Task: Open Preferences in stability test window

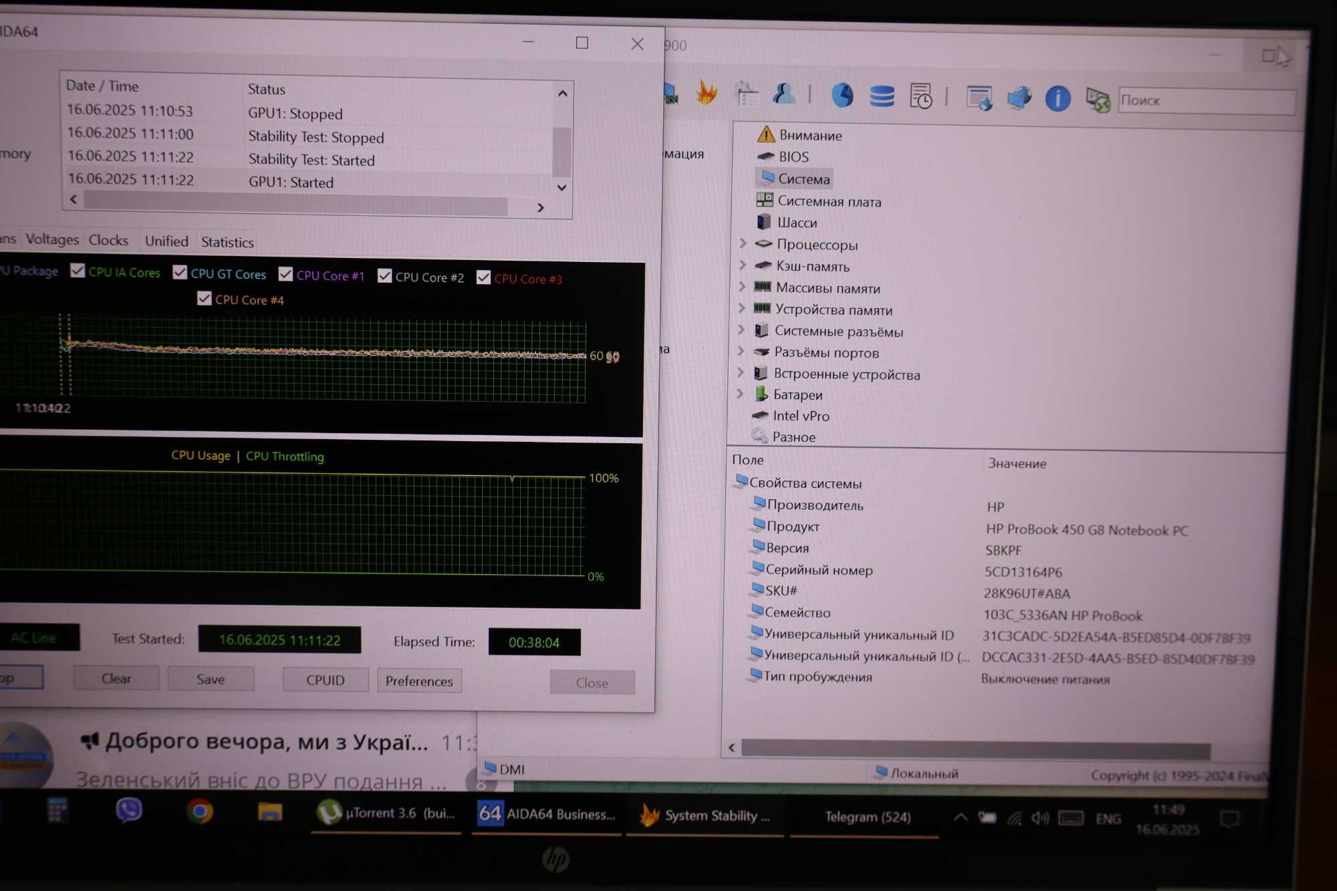Action: pyautogui.click(x=419, y=681)
